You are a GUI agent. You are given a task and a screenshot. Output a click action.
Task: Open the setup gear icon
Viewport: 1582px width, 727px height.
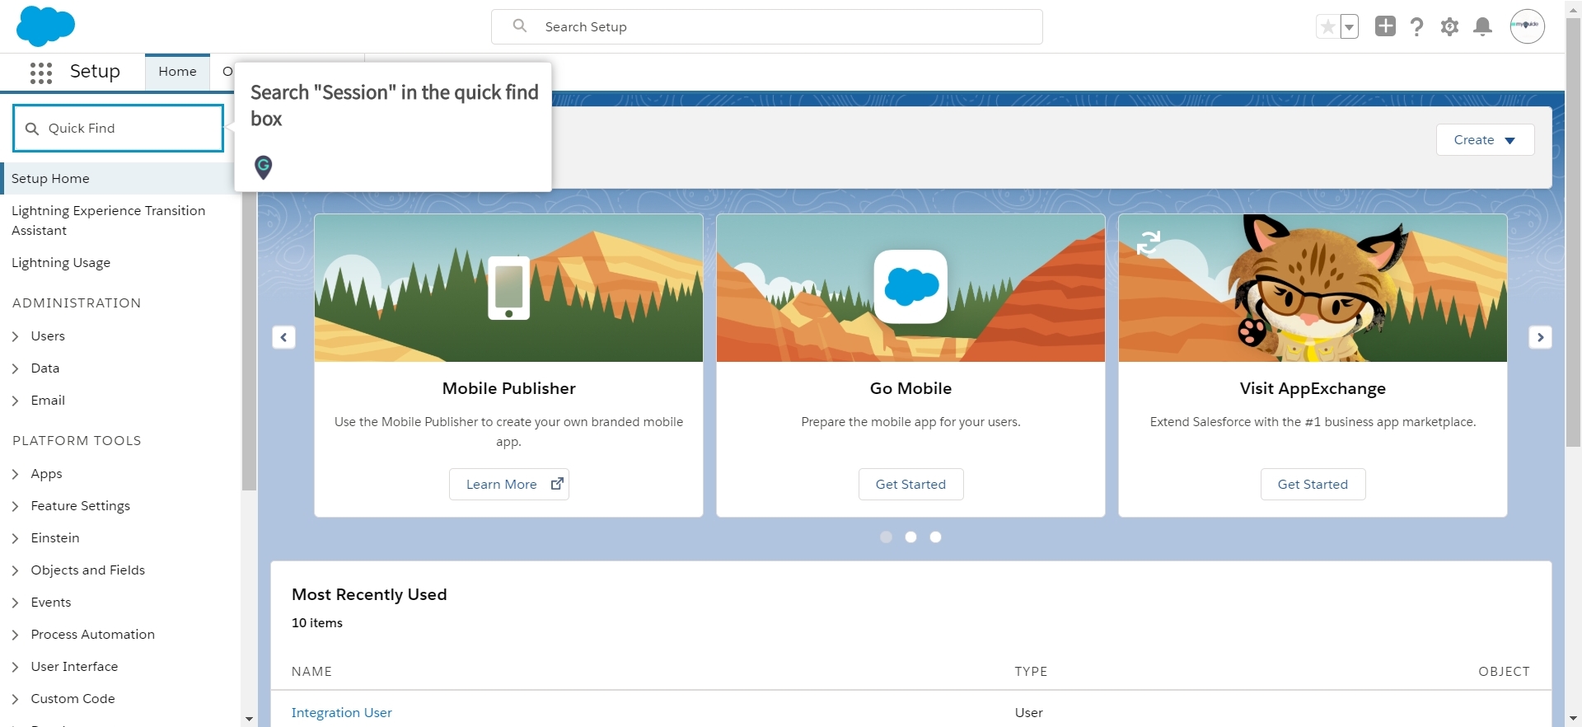coord(1449,27)
